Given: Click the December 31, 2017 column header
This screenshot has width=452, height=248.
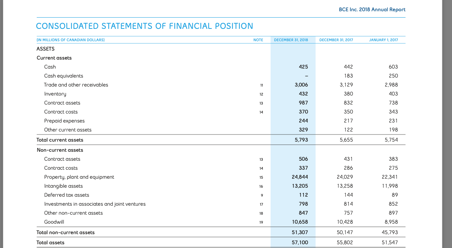Looking at the screenshot, I should pos(336,40).
